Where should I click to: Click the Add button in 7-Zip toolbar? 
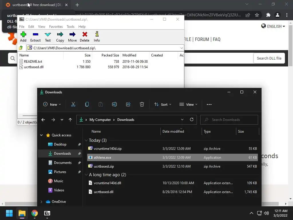[x=23, y=37]
